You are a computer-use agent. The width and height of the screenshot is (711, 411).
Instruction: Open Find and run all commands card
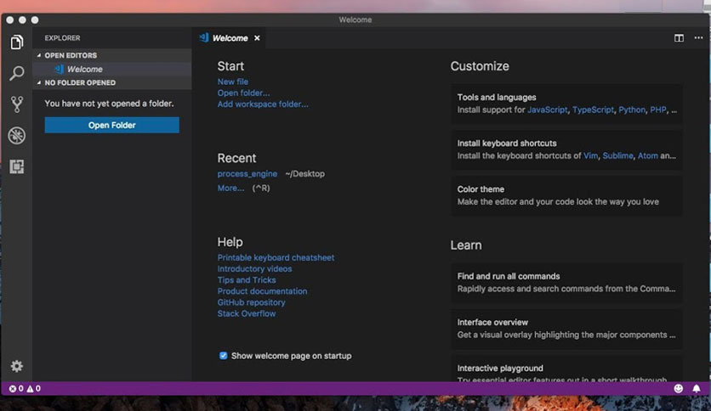[x=566, y=283]
